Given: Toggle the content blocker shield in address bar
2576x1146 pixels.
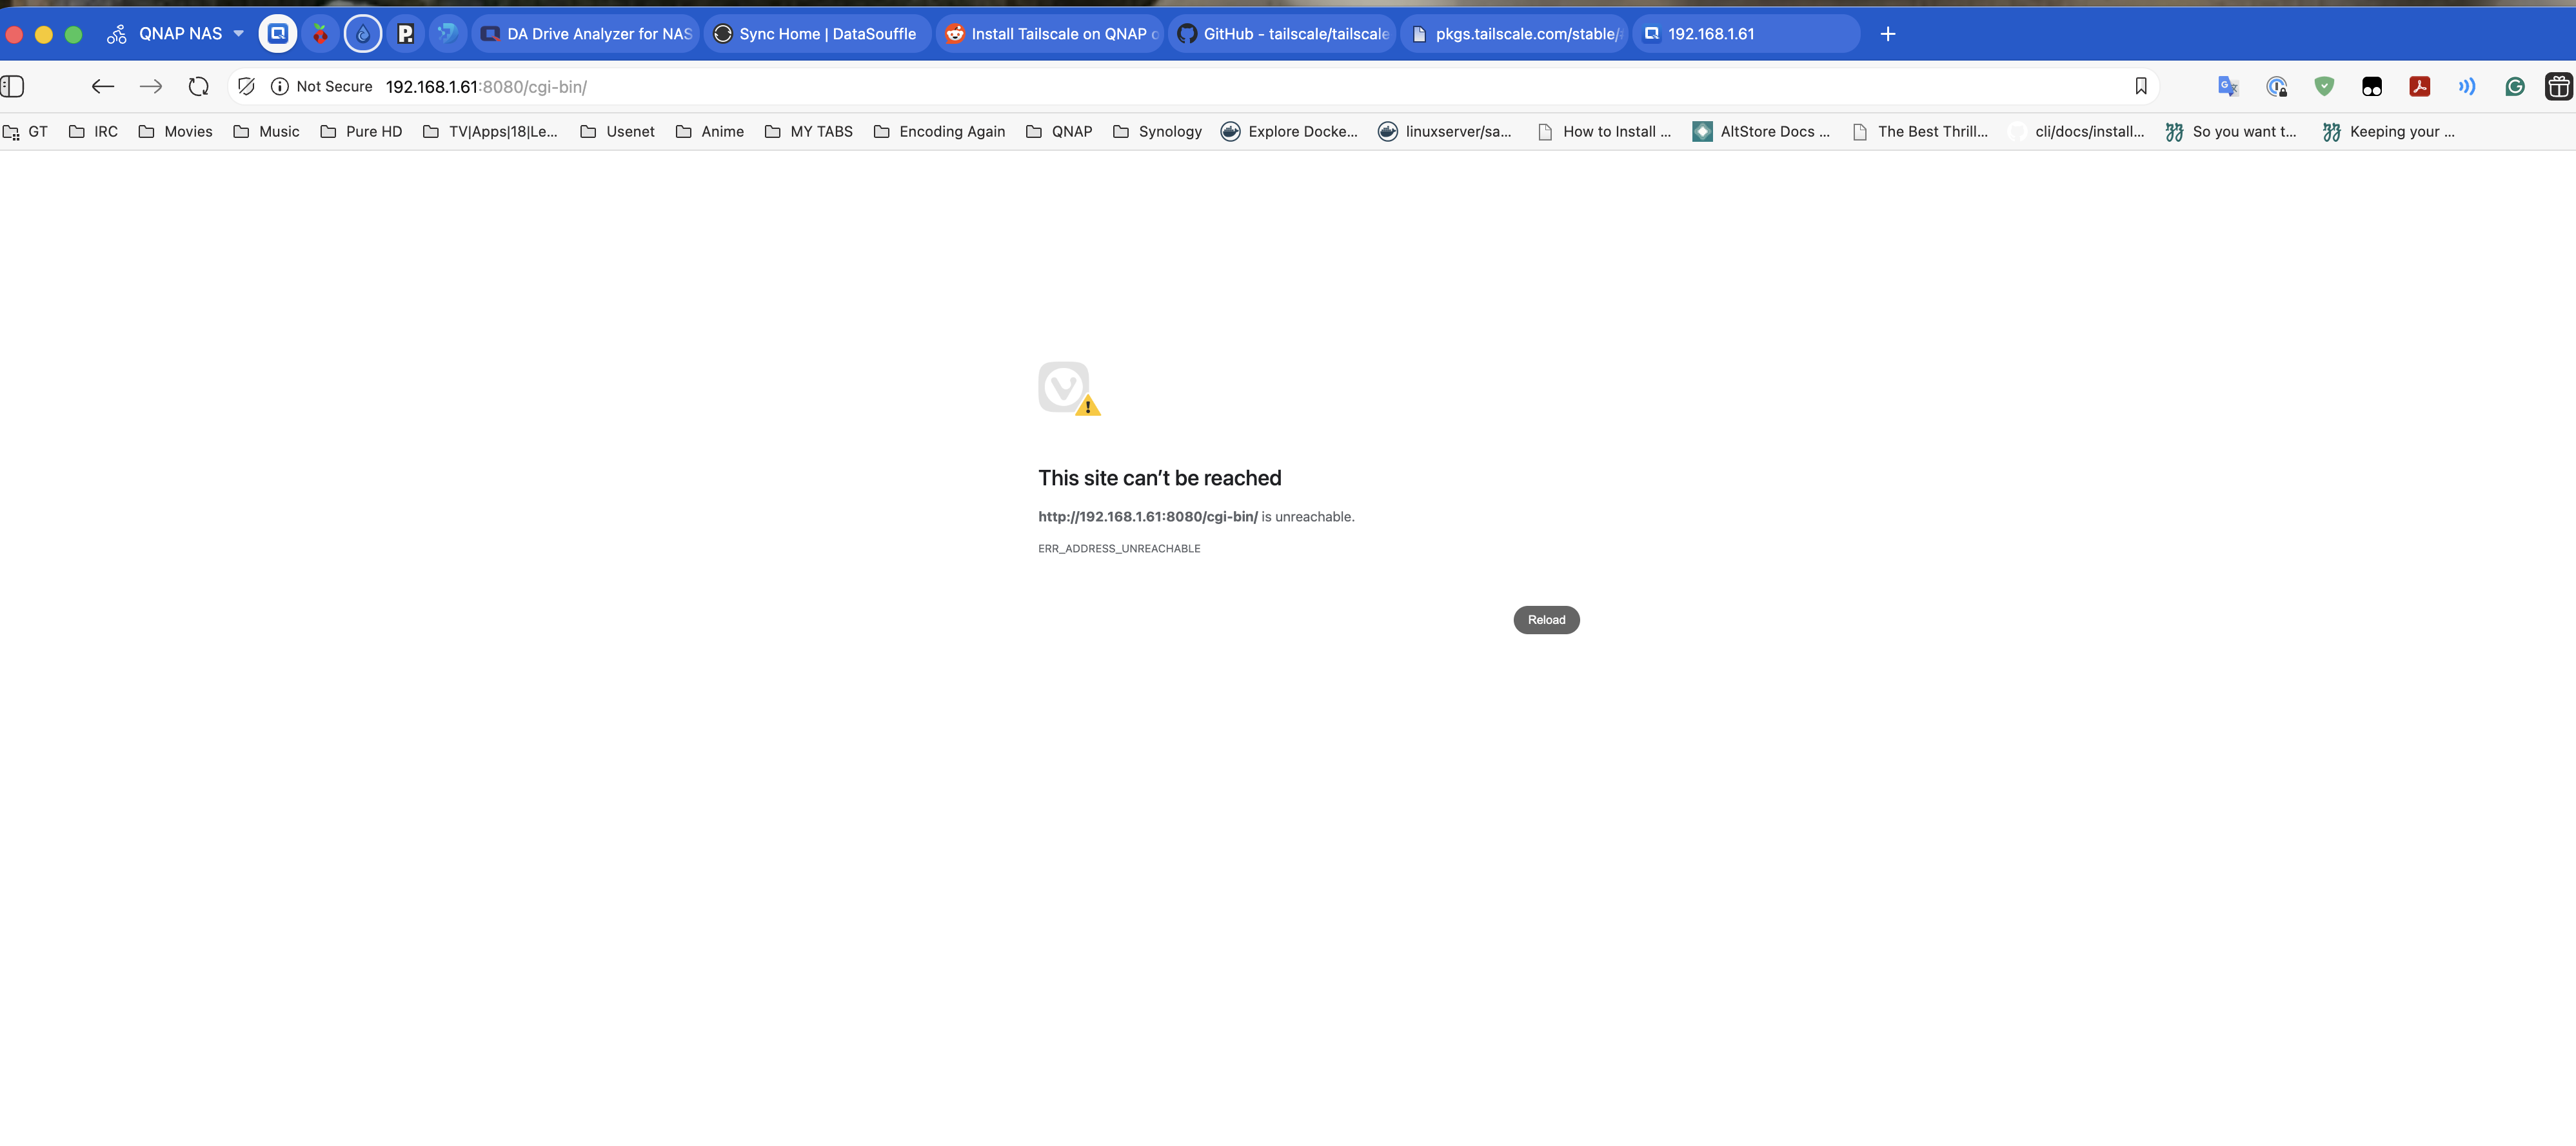Looking at the screenshot, I should coord(246,87).
